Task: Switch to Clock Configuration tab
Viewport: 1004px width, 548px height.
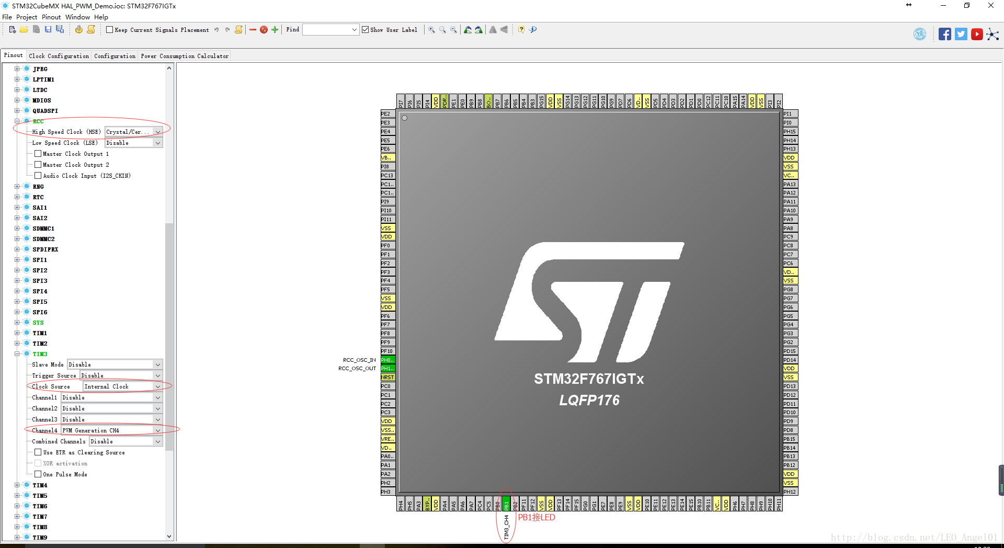Action: pyautogui.click(x=59, y=56)
